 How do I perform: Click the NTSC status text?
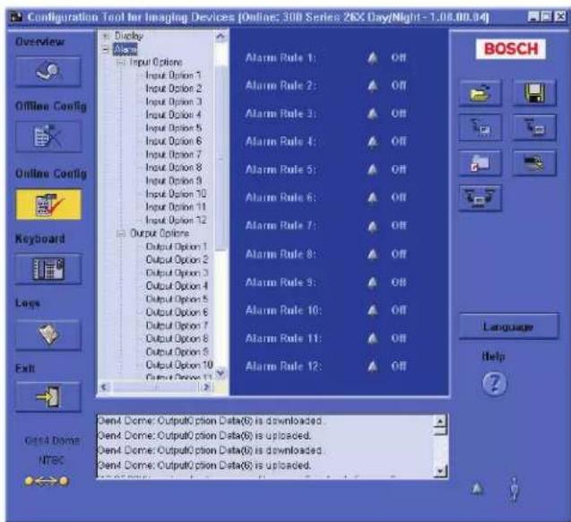point(51,460)
